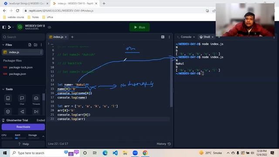The width and height of the screenshot is (279, 157).
Task: Click the cloud sync status icon
Action: click(49, 27)
